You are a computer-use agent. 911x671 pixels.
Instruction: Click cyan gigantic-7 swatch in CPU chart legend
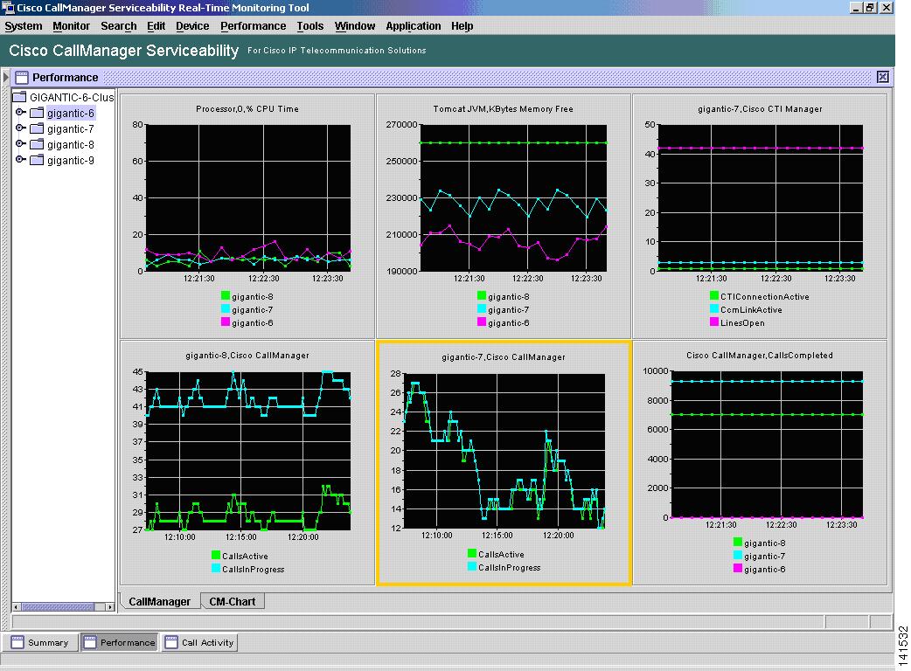[x=226, y=308]
